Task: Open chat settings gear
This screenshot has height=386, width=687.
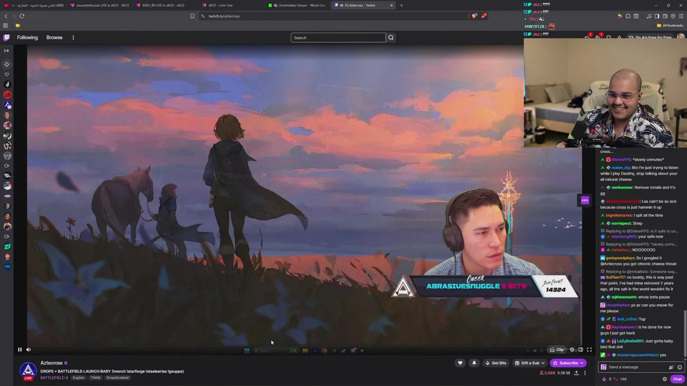Action: [x=664, y=379]
